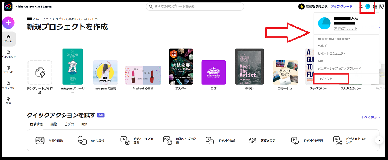Click the 新規 badge beside quick actions
The height and width of the screenshot is (160, 388).
click(x=101, y=115)
